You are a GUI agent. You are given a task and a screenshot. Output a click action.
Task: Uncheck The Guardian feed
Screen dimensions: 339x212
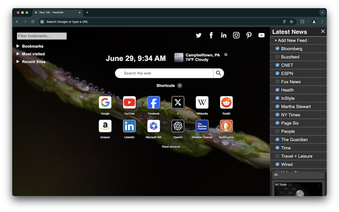277,139
